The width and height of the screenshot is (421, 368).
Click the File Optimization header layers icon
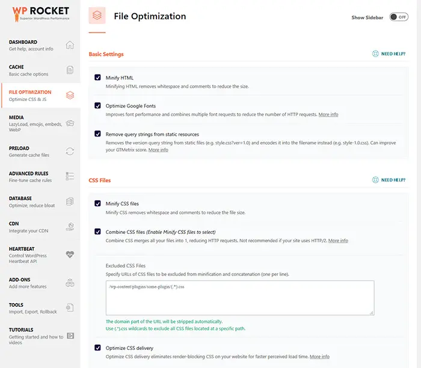point(97,15)
